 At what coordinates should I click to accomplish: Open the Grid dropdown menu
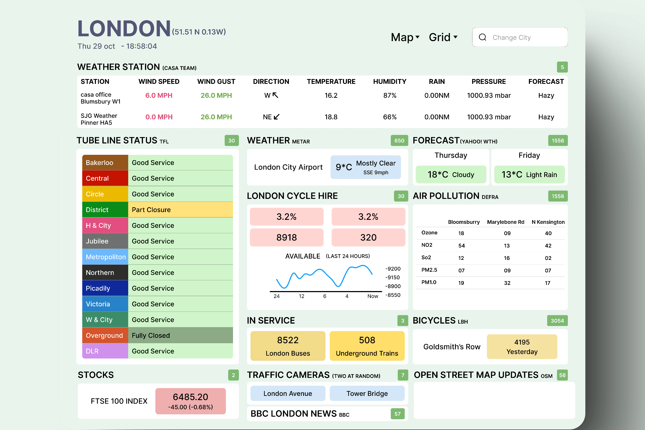440,37
